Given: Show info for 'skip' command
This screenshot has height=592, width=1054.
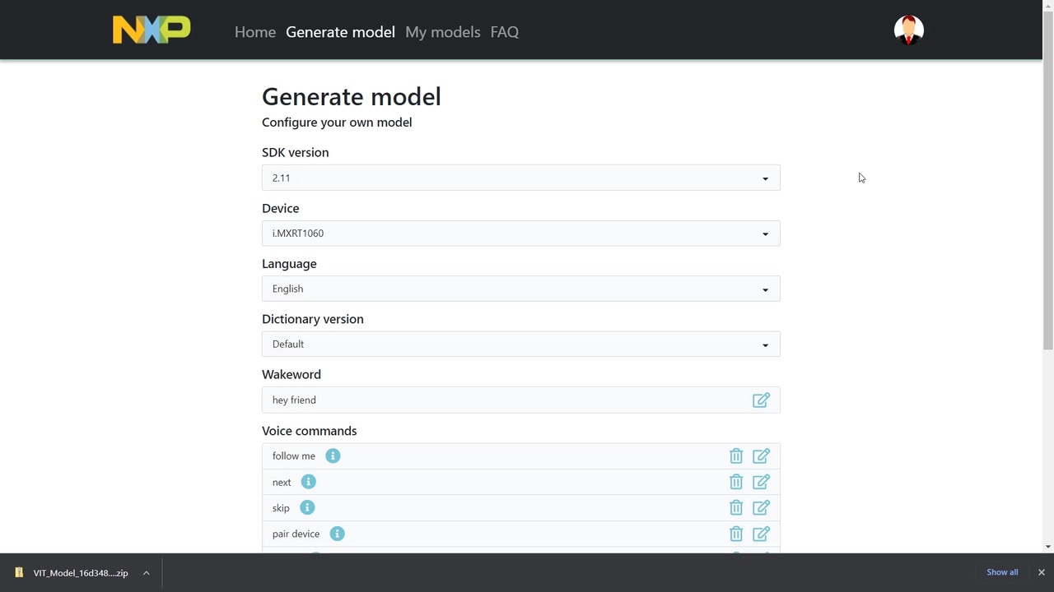Looking at the screenshot, I should point(307,508).
